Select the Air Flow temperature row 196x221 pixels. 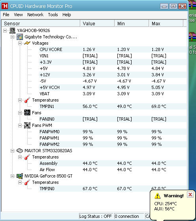[113, 170]
